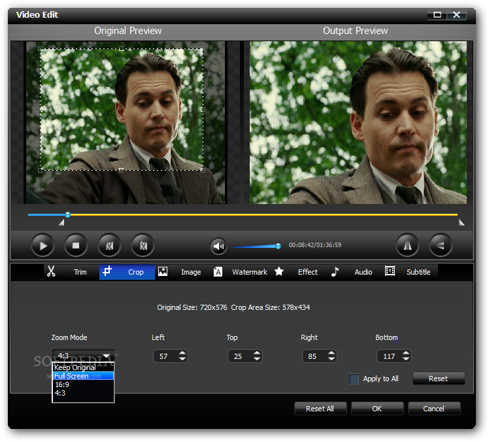Set trim end point marker button
Image resolution: width=489 pixels, height=442 pixels.
[x=143, y=246]
